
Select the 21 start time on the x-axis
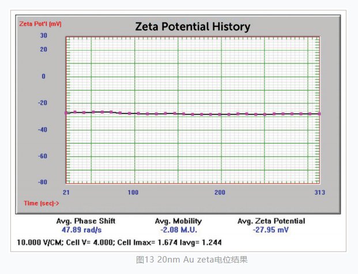(66, 191)
